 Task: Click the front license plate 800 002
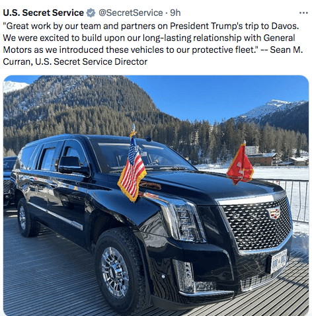[x=279, y=261]
